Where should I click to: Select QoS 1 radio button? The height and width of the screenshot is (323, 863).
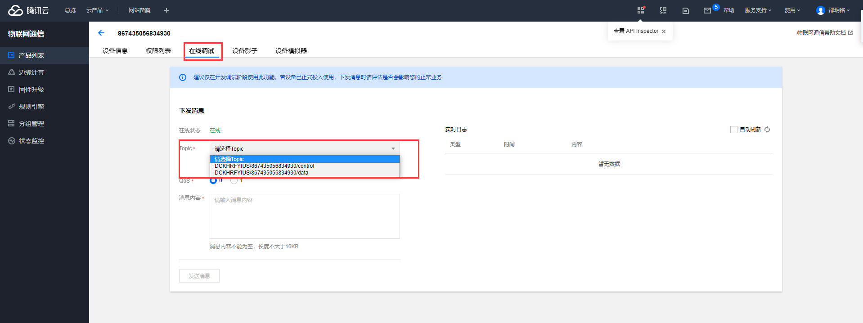pyautogui.click(x=234, y=180)
